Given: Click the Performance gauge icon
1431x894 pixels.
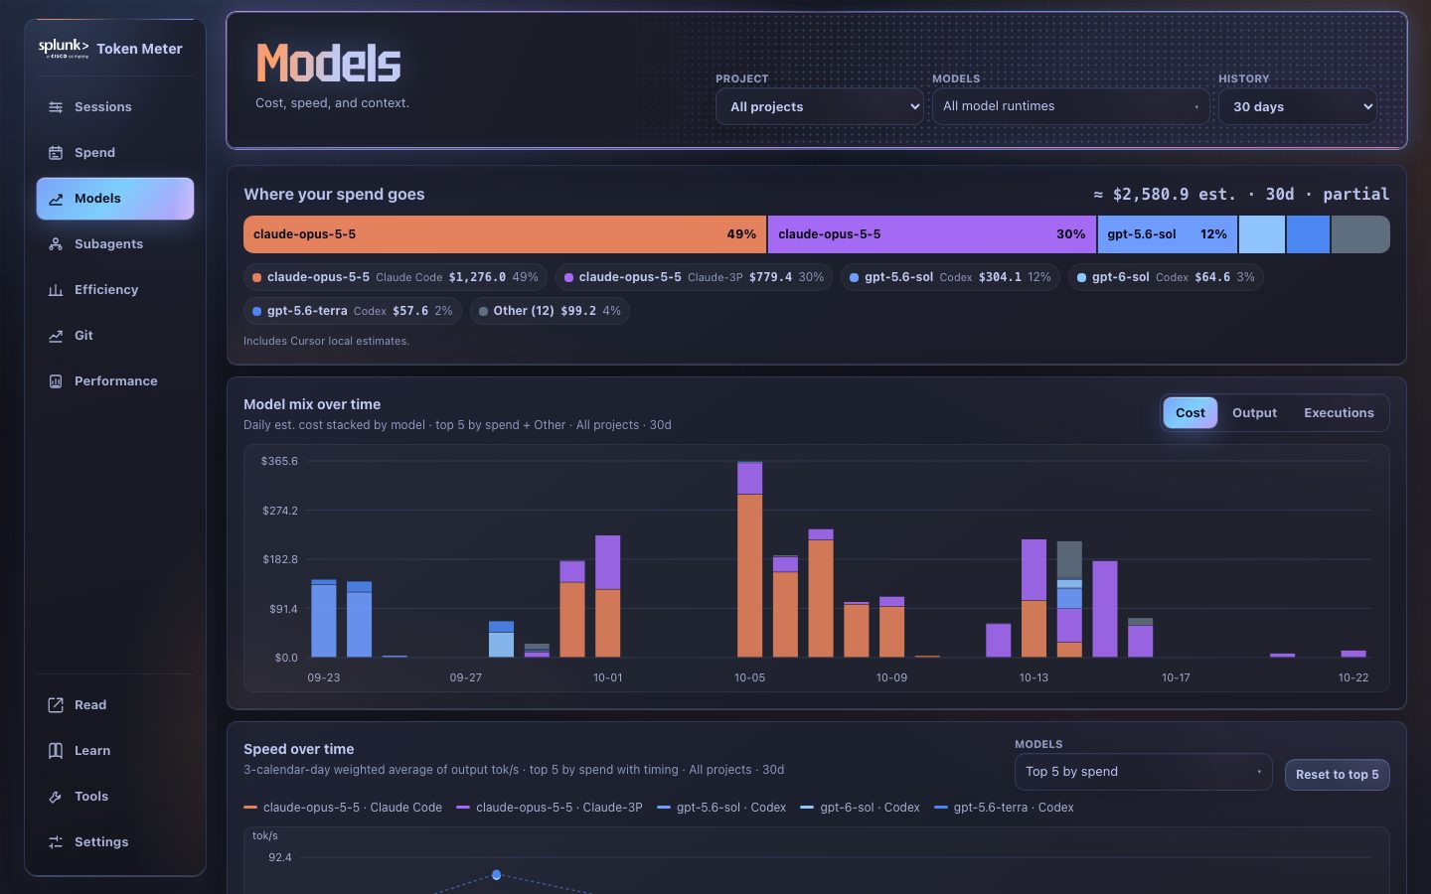Looking at the screenshot, I should point(56,381).
